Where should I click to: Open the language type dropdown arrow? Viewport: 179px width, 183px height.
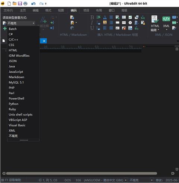click(x=34, y=23)
